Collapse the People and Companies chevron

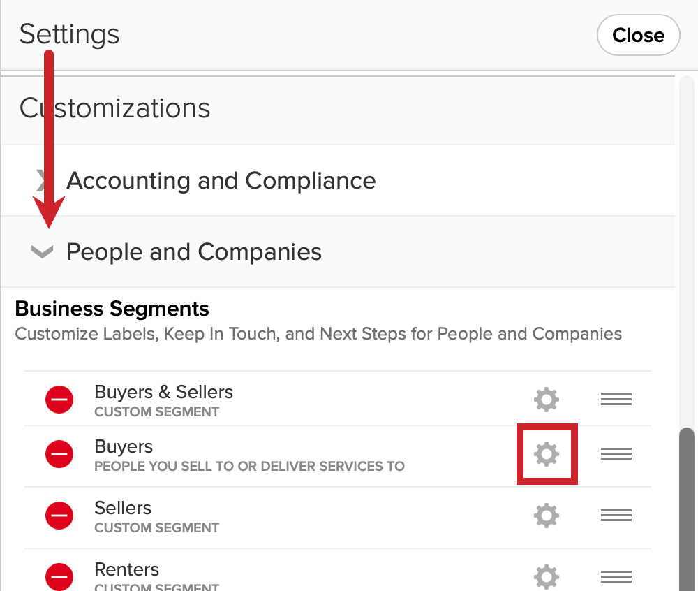point(43,251)
